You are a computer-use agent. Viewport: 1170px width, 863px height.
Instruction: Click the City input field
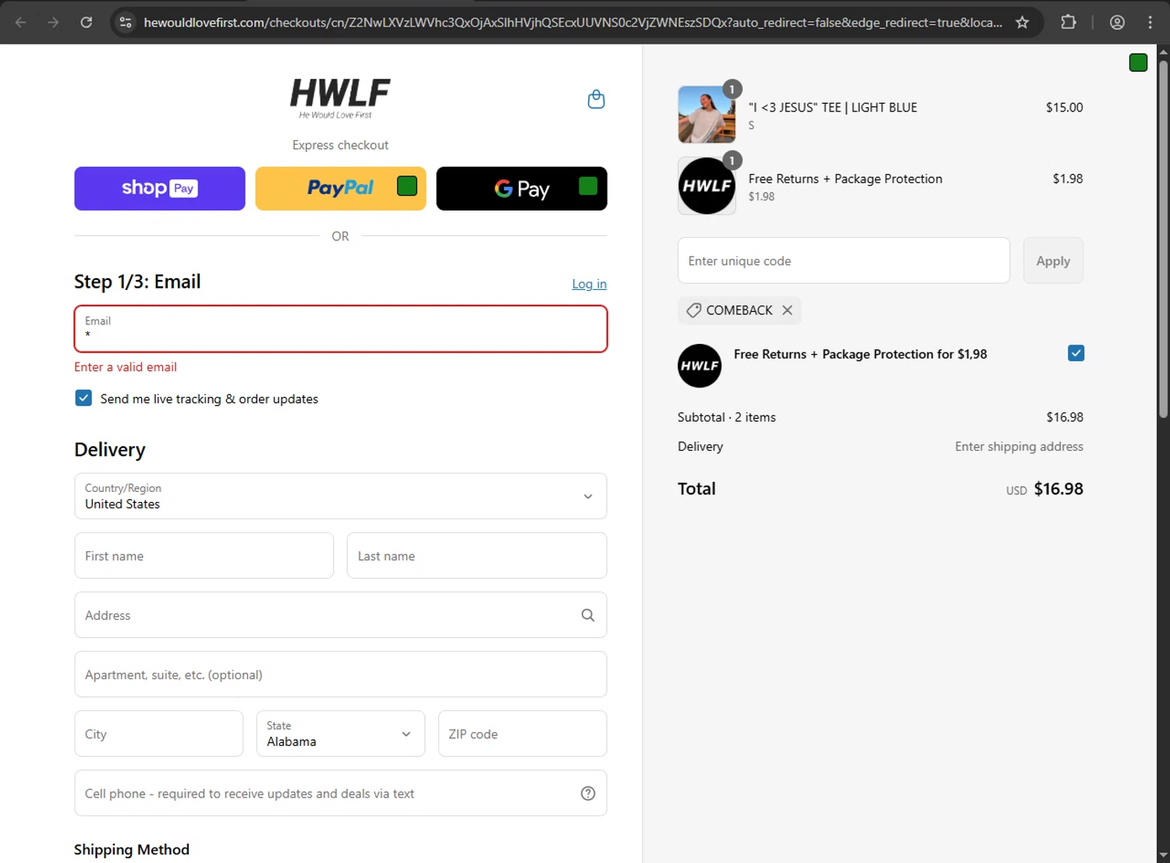(x=159, y=734)
